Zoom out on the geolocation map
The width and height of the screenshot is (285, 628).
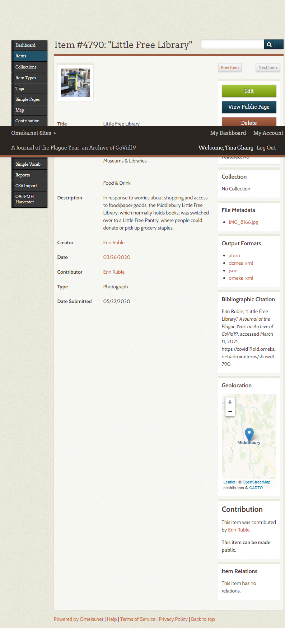pos(230,412)
